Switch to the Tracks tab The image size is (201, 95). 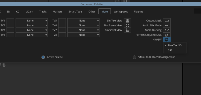43,11
